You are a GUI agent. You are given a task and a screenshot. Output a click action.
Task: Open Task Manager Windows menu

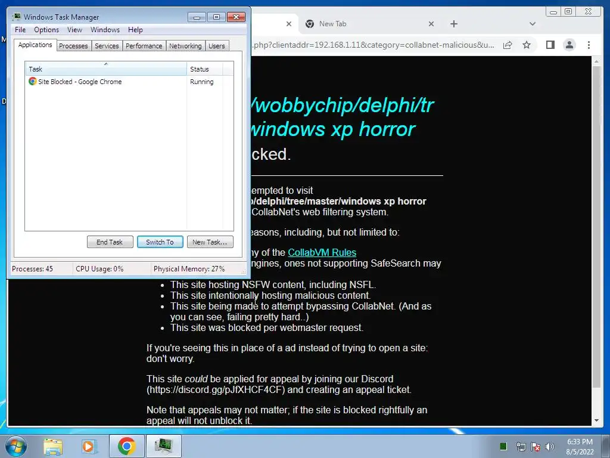pos(105,30)
